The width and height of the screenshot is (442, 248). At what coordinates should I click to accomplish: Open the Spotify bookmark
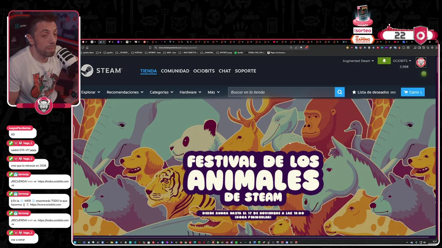coord(239,53)
